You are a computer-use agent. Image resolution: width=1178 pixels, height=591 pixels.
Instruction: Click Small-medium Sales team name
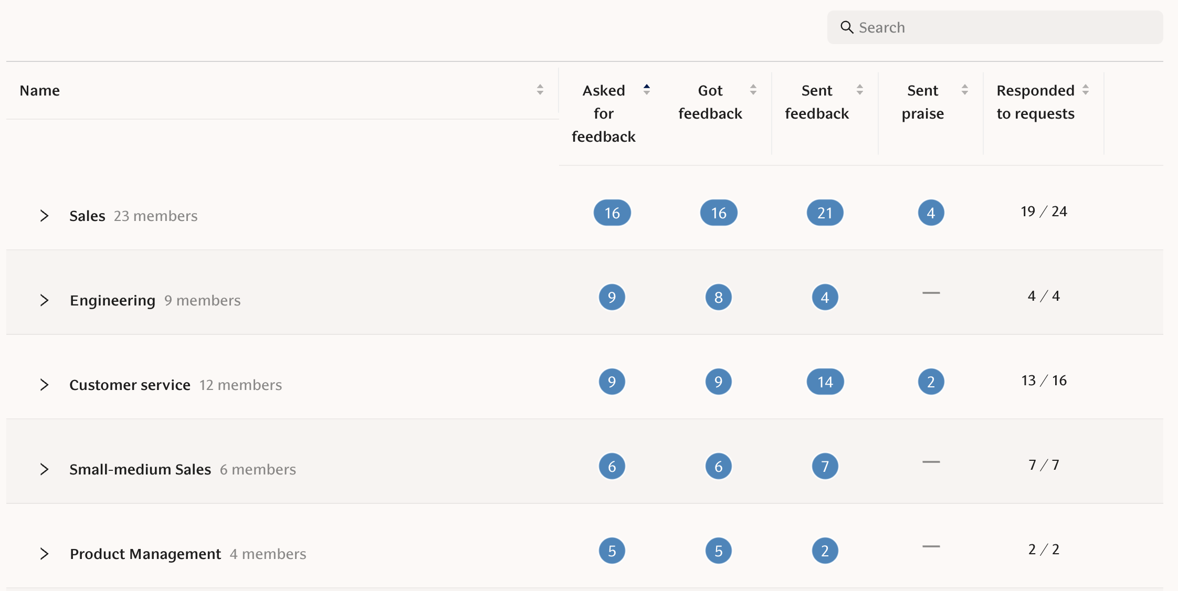[x=140, y=469]
